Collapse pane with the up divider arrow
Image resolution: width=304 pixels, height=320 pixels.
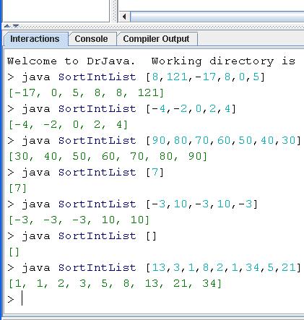(x=7, y=26)
